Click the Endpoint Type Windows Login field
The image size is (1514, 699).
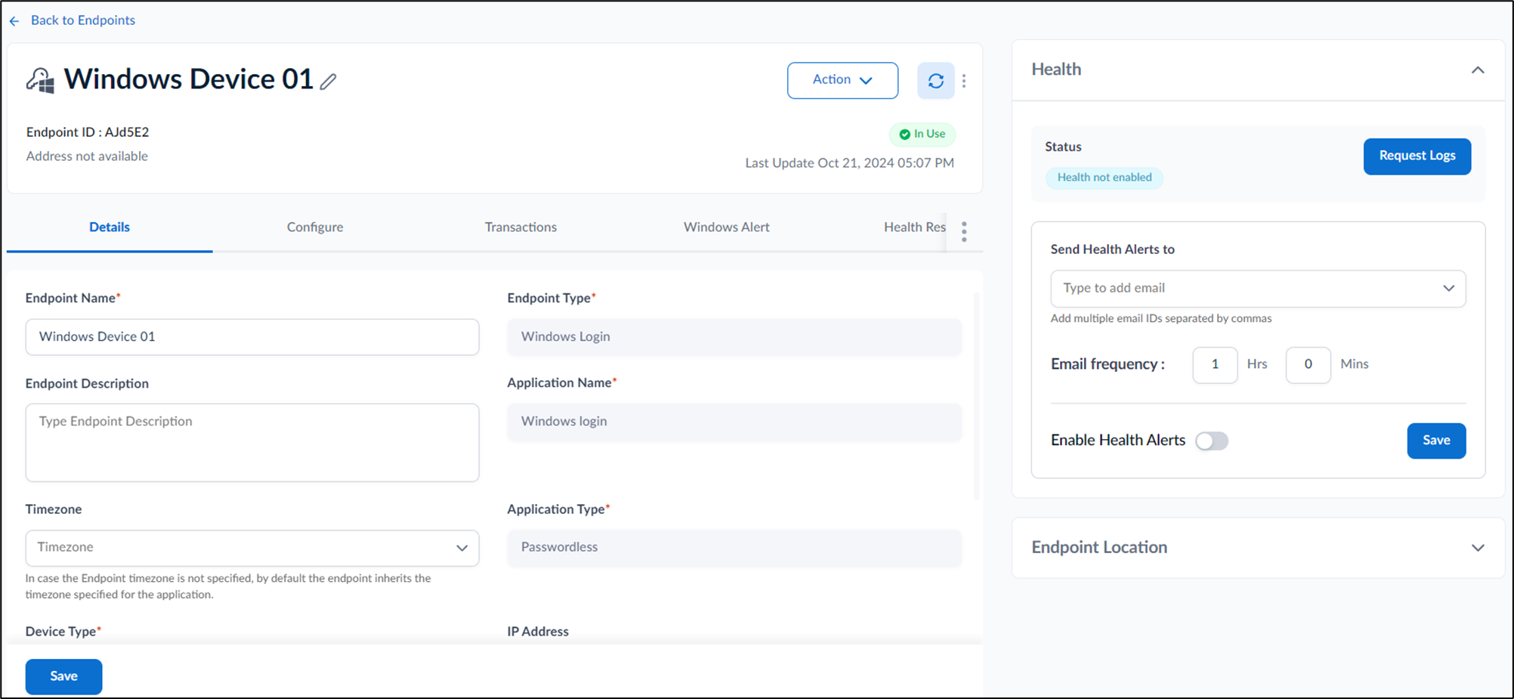coord(734,337)
